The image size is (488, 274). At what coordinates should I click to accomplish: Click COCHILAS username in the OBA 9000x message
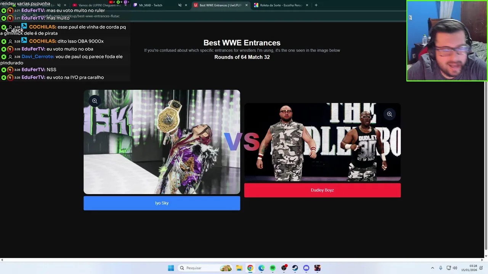coord(43,41)
